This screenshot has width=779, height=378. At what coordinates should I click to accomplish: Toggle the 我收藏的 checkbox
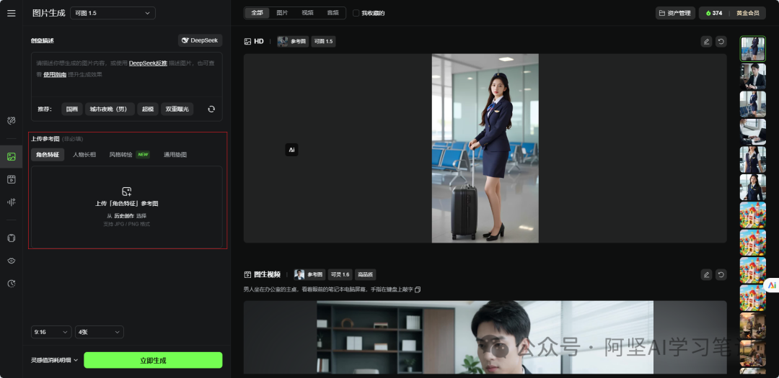[x=356, y=14]
